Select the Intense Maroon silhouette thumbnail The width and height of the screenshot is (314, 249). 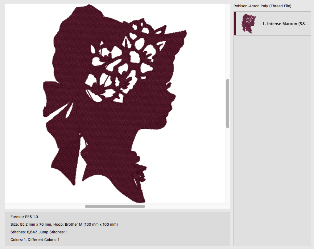[248, 24]
